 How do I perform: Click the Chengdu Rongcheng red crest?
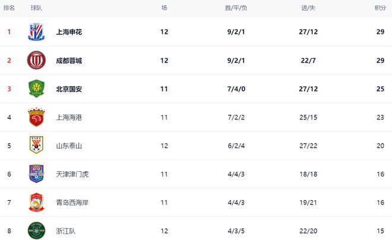pyautogui.click(x=36, y=60)
